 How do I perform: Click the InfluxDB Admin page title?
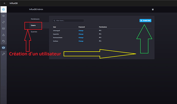tap(36, 10)
